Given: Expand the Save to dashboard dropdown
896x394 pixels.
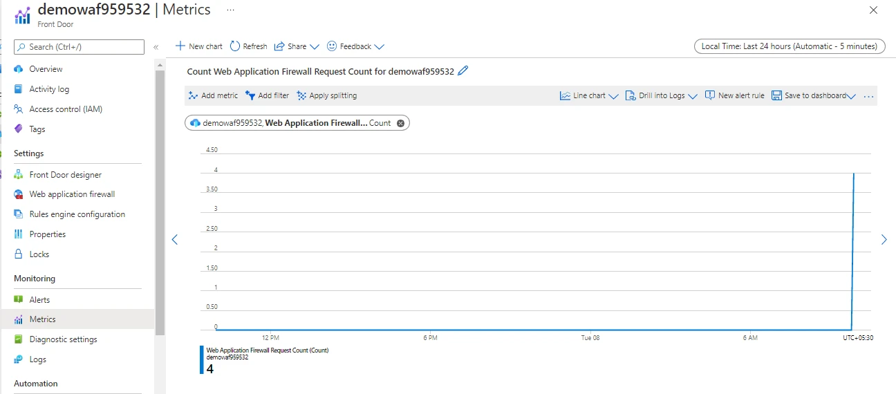Looking at the screenshot, I should click(814, 95).
